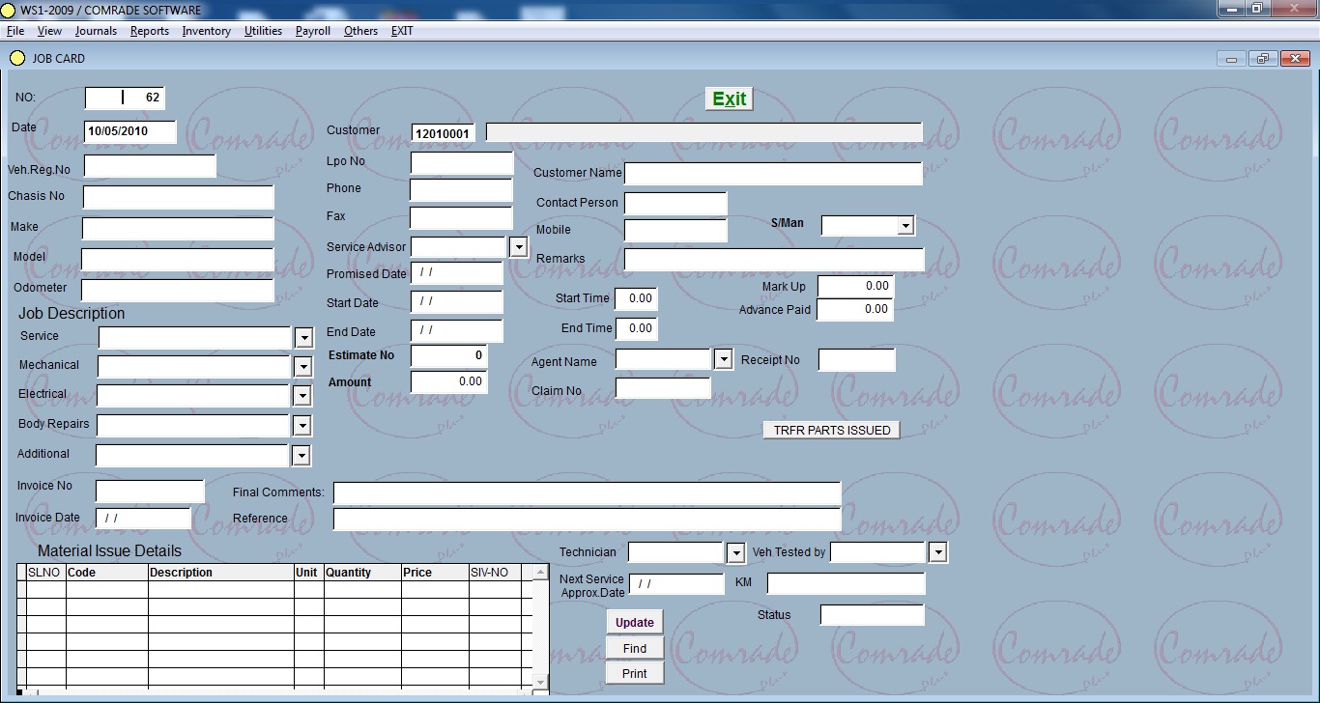Expand the Service dropdown arrow
The height and width of the screenshot is (703, 1320).
303,337
